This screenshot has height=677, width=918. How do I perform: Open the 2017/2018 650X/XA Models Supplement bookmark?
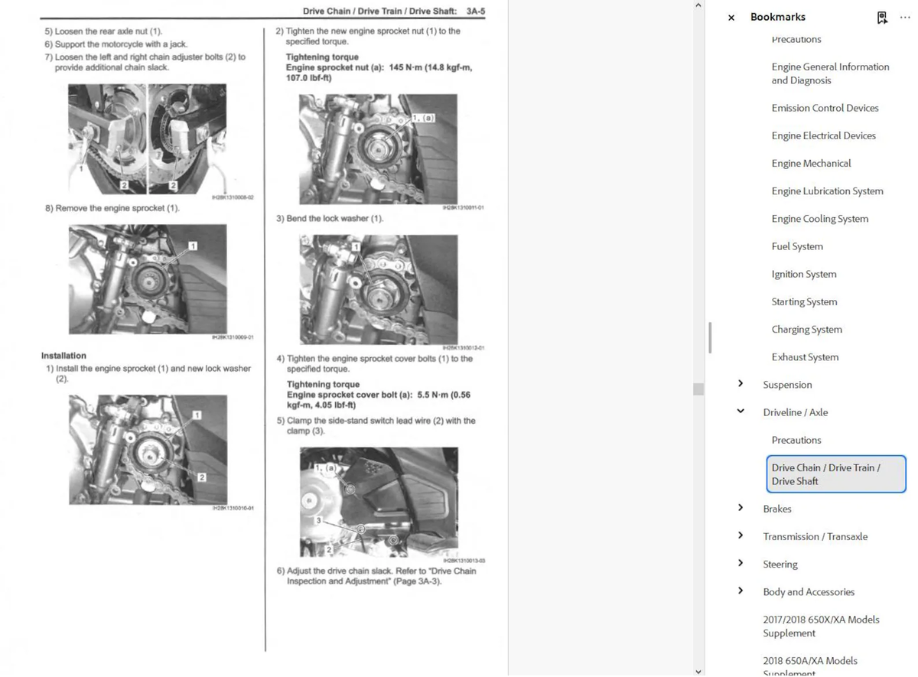coord(821,627)
